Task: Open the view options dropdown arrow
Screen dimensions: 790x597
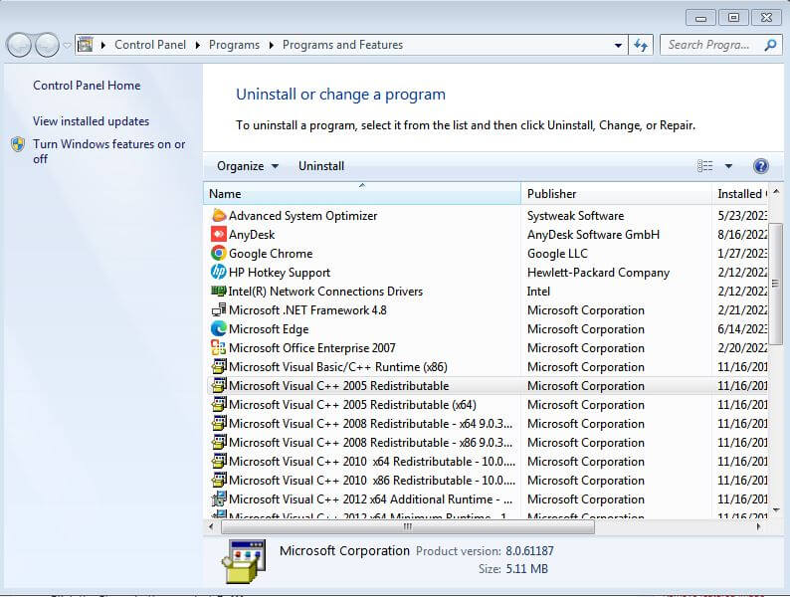Action: pyautogui.click(x=728, y=166)
